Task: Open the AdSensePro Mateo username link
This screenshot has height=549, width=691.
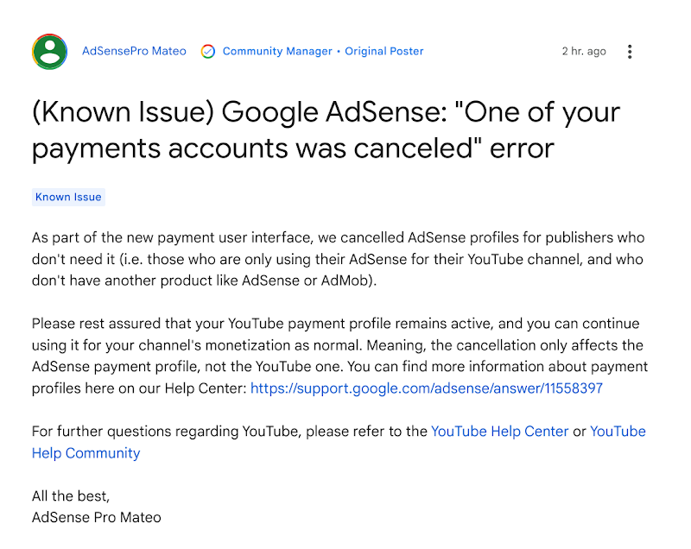Action: pyautogui.click(x=134, y=51)
